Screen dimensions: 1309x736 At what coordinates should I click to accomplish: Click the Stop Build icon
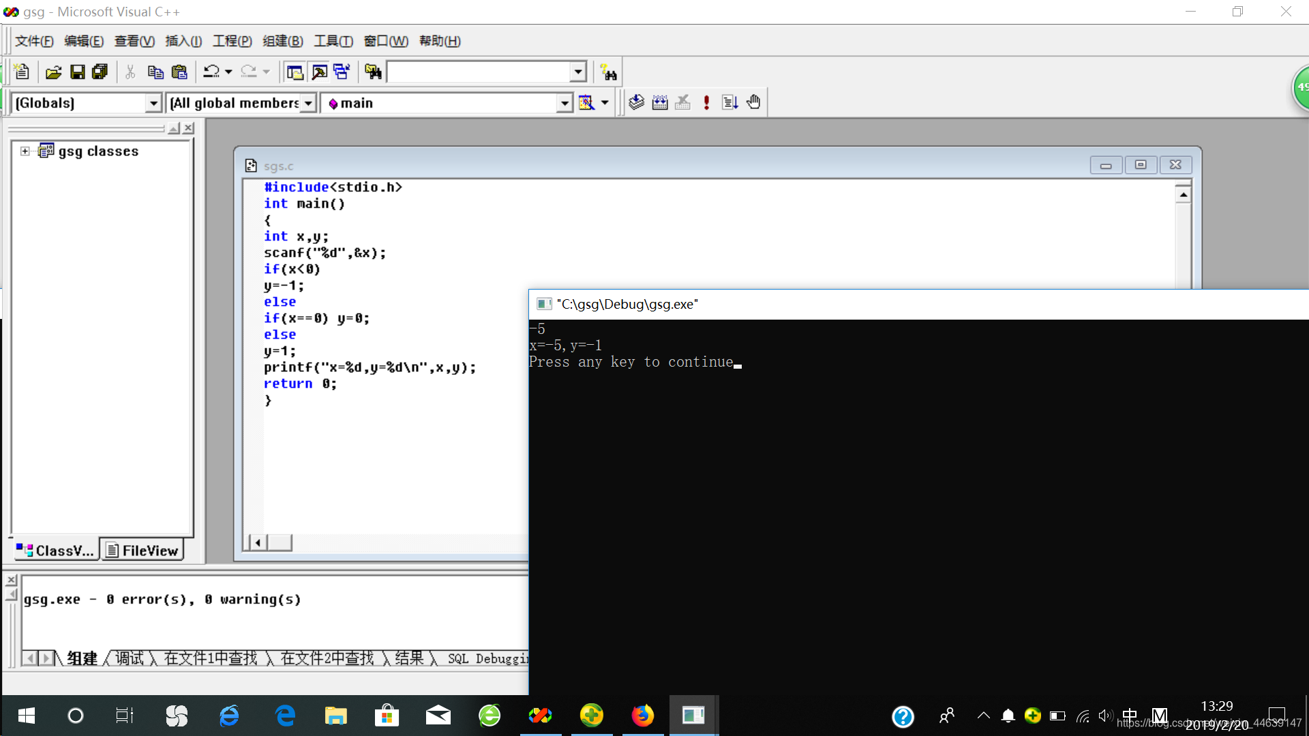683,102
